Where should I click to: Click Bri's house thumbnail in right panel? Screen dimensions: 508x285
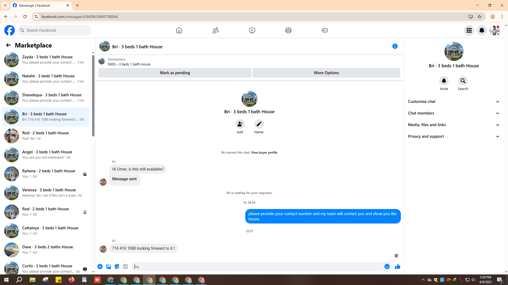(454, 51)
